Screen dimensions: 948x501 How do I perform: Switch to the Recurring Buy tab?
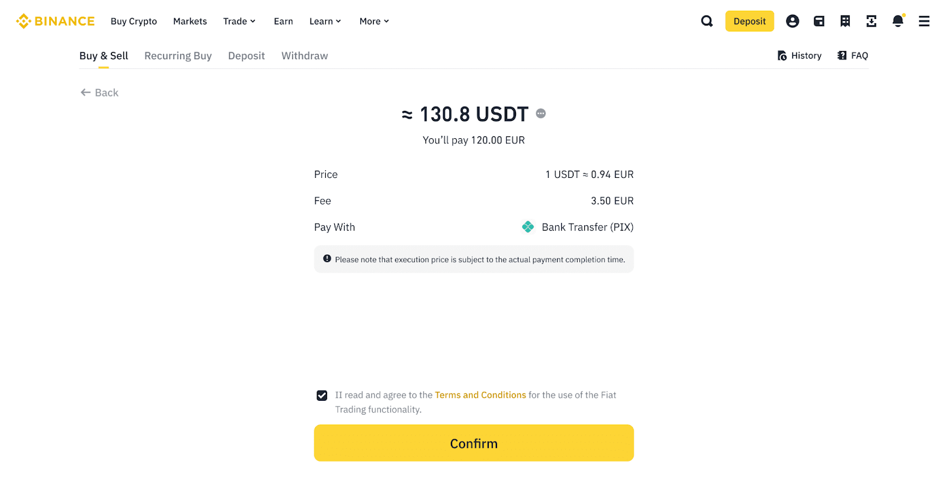(x=178, y=56)
